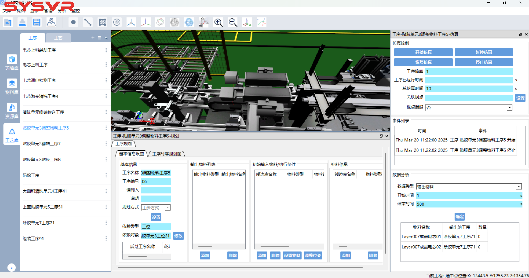Click the robot arm toolbar icon
Screen dimensions: 529x278
(204, 22)
